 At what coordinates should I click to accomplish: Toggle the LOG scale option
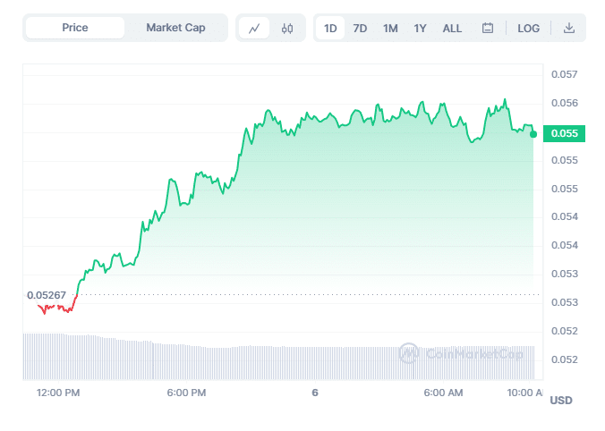point(528,28)
